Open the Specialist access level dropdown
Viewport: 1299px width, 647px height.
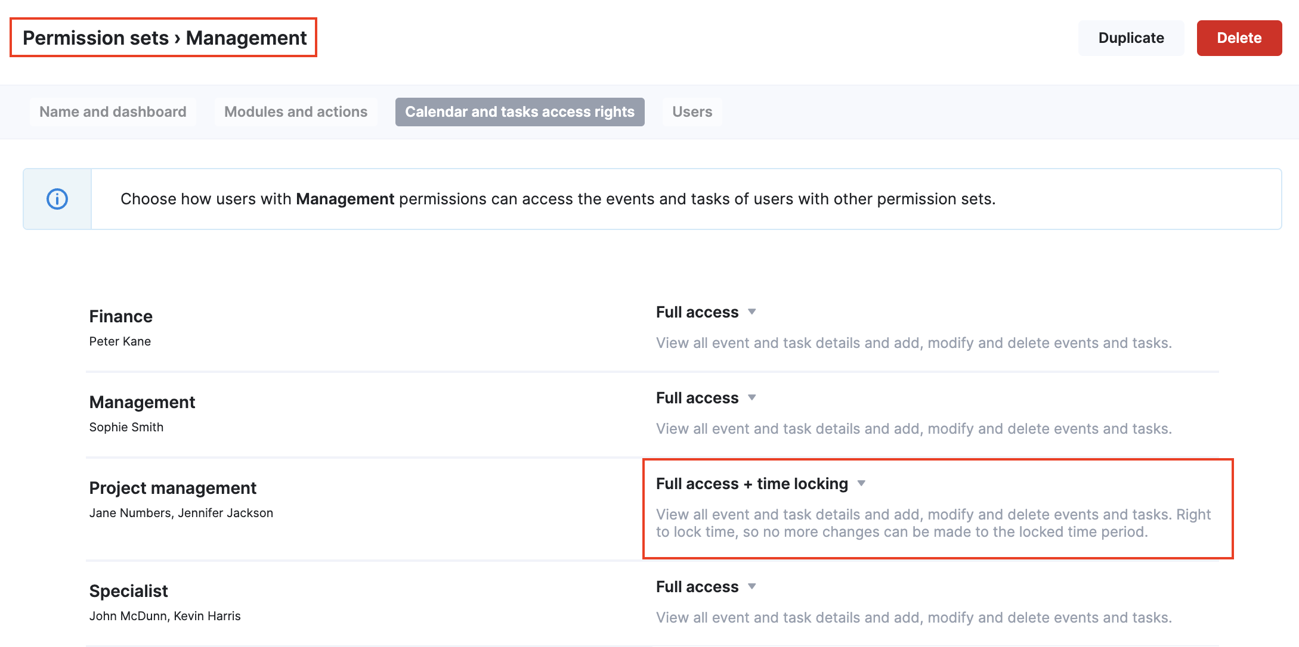[706, 587]
